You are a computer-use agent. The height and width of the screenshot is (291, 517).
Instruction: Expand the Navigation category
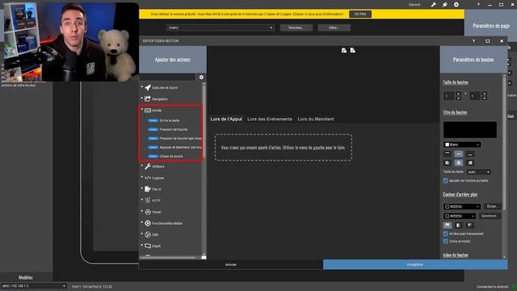tap(142, 99)
